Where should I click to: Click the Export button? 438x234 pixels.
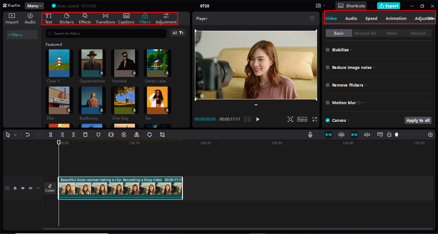388,6
